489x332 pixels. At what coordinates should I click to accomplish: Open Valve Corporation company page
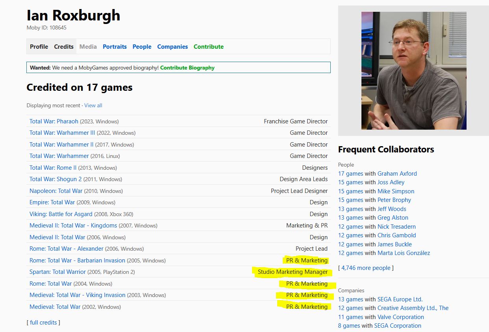[400, 317]
